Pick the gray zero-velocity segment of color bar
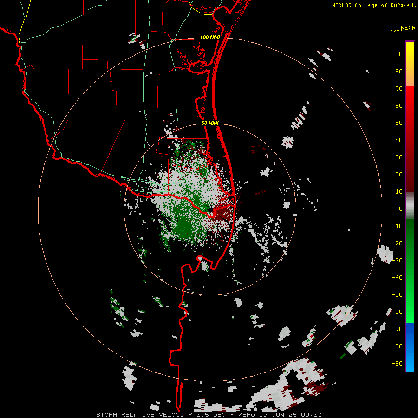 pos(410,206)
